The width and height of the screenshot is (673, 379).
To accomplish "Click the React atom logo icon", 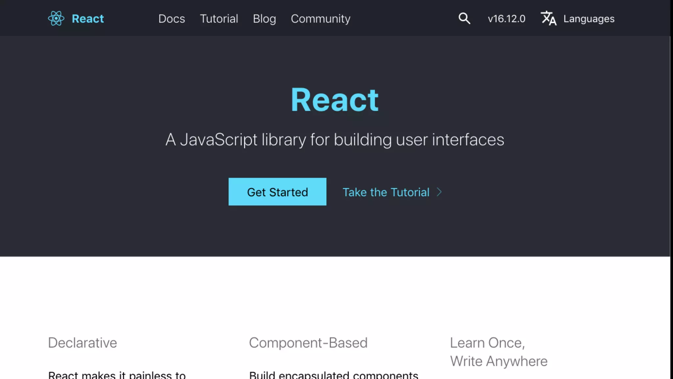I will click(56, 18).
